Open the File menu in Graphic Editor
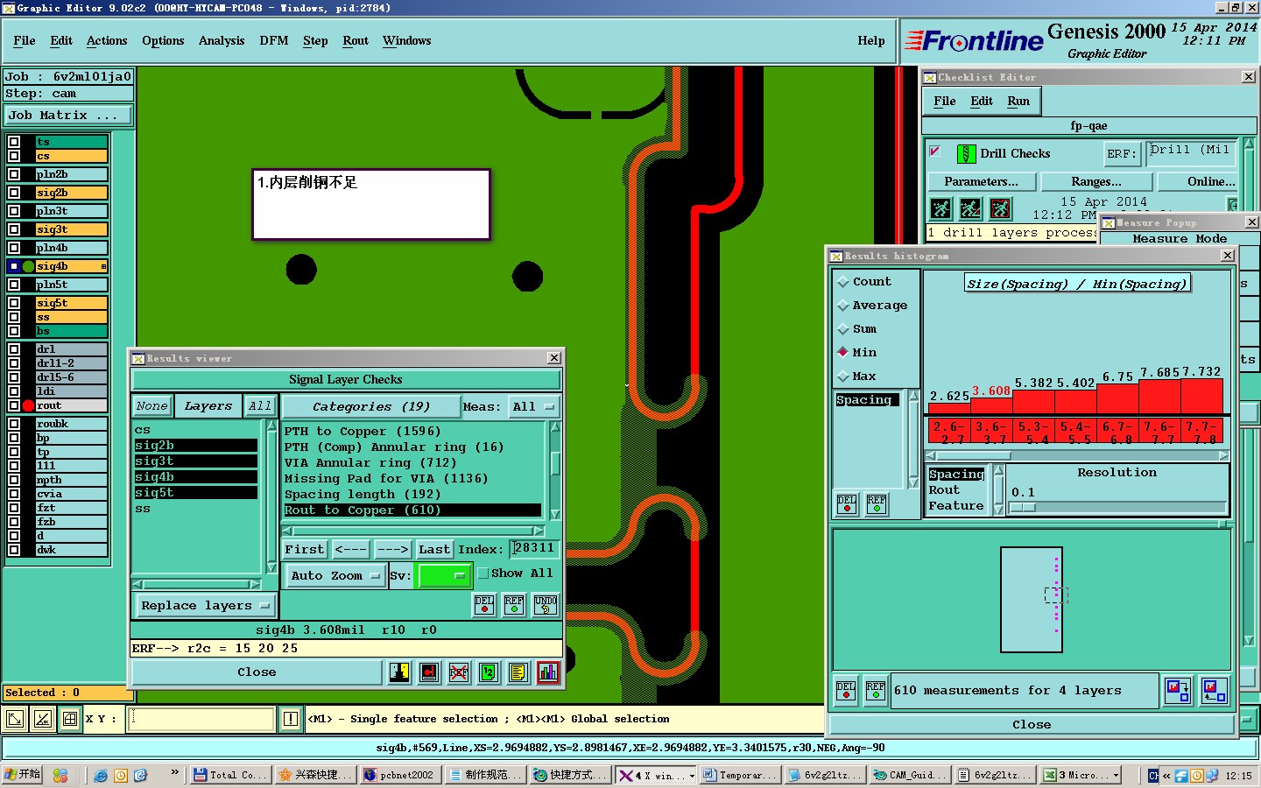 (25, 41)
